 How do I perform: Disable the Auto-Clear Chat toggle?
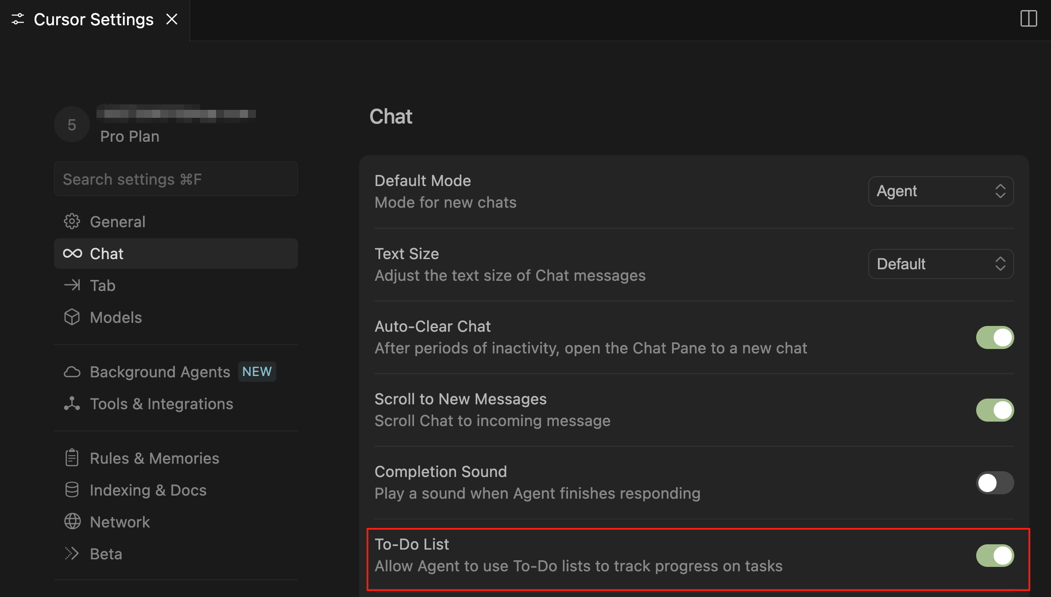pos(995,337)
